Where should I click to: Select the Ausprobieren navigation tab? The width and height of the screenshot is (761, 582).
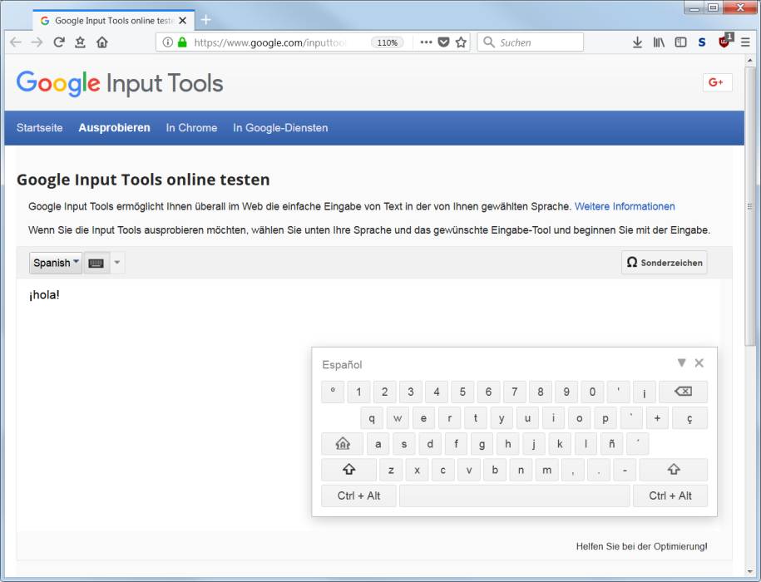click(114, 127)
